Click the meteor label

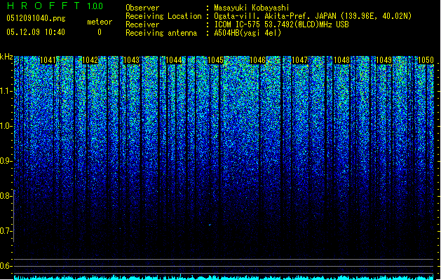(x=100, y=22)
